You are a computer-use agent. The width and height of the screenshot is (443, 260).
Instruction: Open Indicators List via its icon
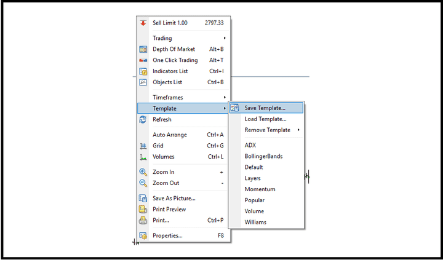pyautogui.click(x=143, y=71)
